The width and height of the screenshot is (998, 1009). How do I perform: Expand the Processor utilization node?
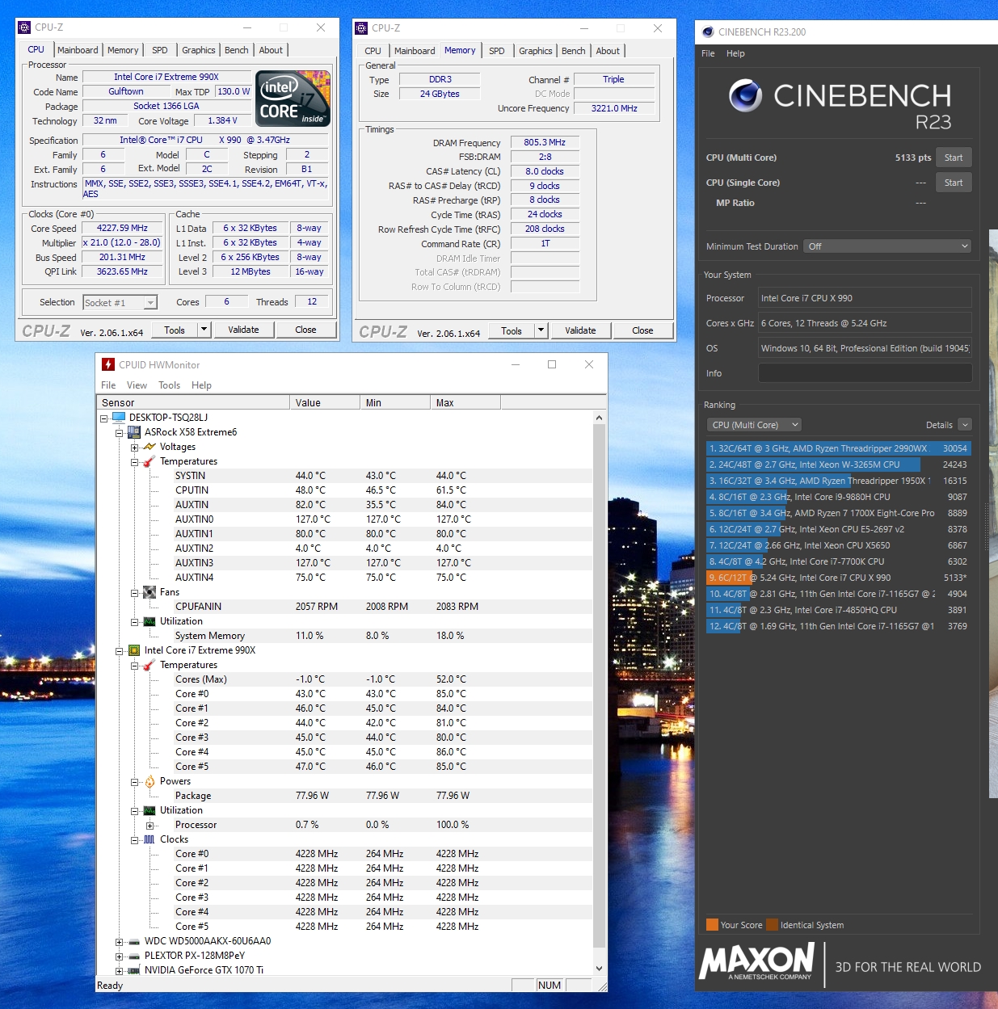(x=150, y=826)
